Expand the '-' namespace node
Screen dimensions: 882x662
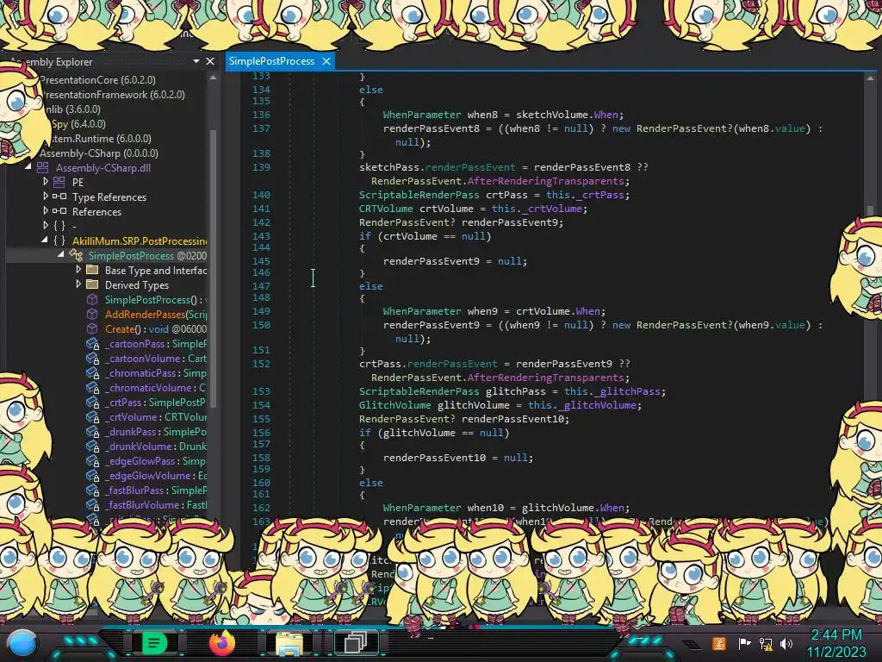pyautogui.click(x=46, y=225)
